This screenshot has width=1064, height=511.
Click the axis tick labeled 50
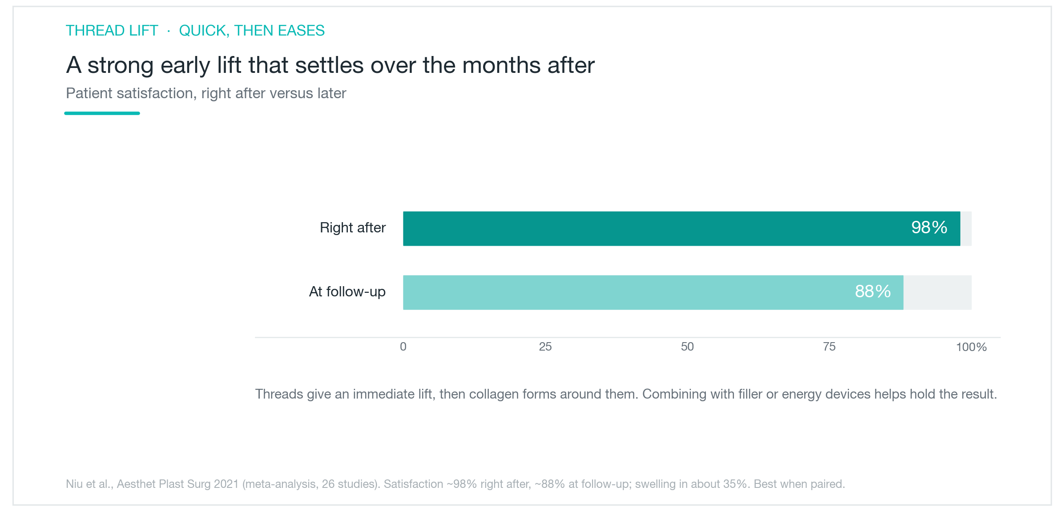click(x=687, y=347)
